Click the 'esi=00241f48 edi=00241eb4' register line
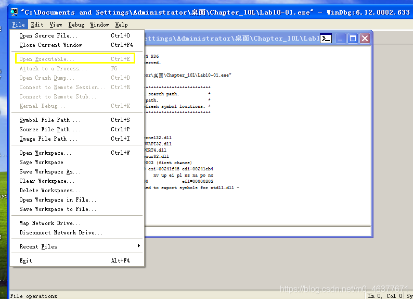Image resolution: width=413 pixels, height=299 pixels. pyautogui.click(x=180, y=169)
